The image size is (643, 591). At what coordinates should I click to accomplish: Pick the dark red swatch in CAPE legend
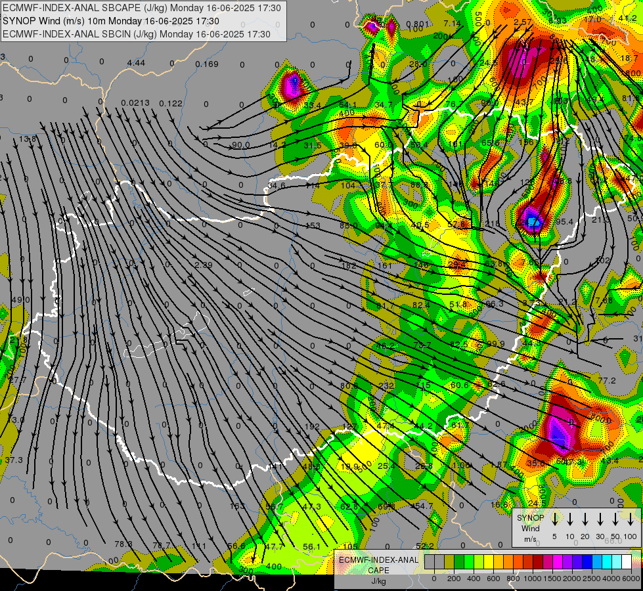coord(539,562)
